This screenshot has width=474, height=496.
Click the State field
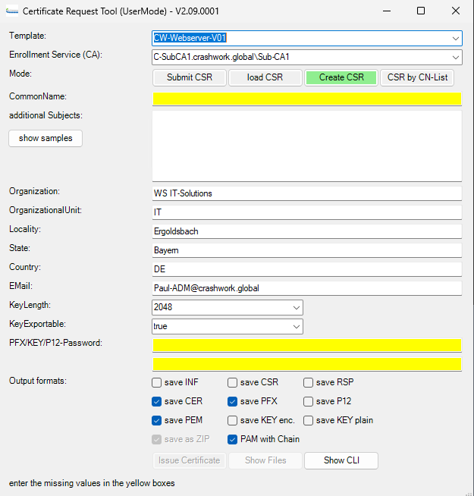pos(307,250)
